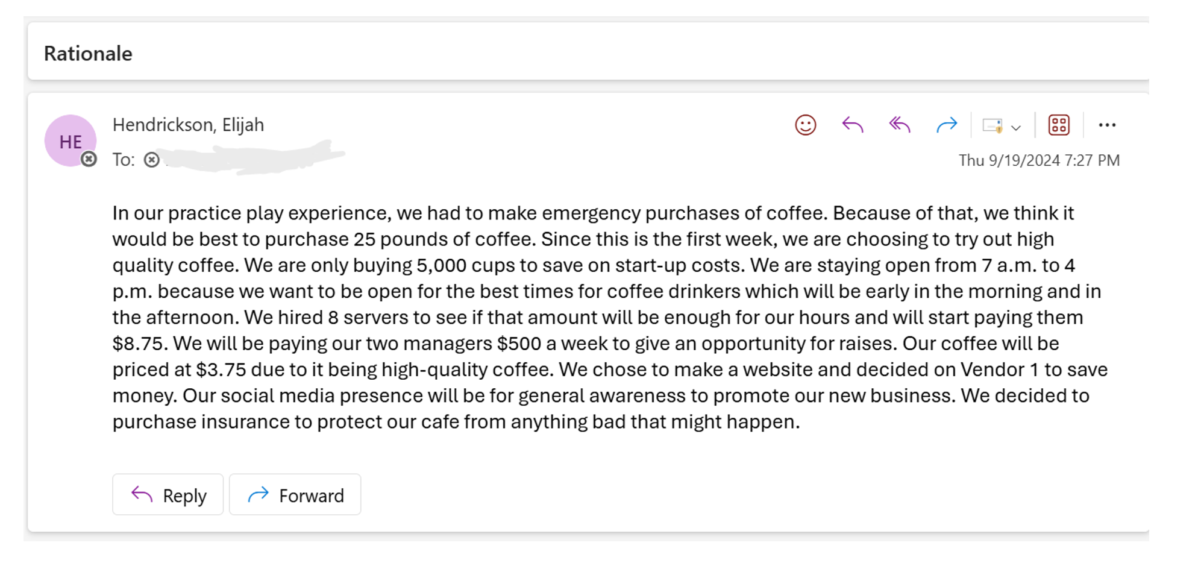
Task: React to the message with the smiley icon
Action: click(x=805, y=125)
